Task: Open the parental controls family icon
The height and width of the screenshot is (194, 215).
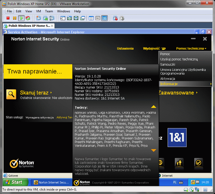Action: [179, 162]
